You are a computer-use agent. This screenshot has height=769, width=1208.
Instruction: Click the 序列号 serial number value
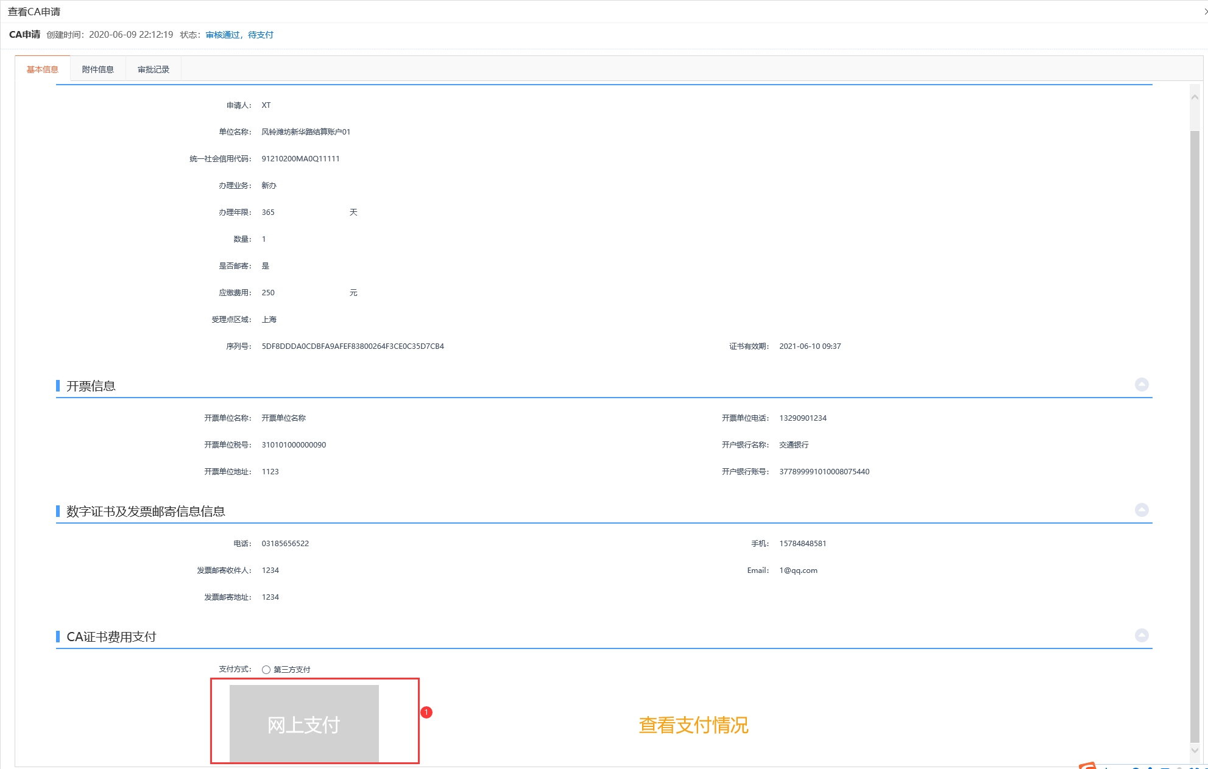click(x=353, y=346)
